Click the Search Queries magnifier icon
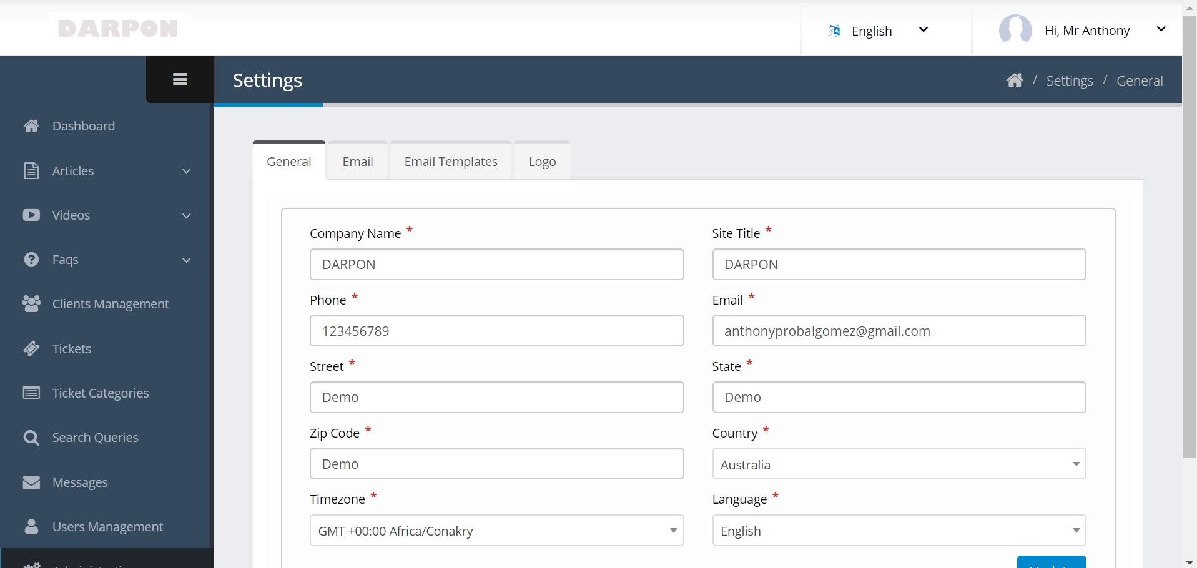Screen dimensions: 1197x568 (x=31, y=438)
